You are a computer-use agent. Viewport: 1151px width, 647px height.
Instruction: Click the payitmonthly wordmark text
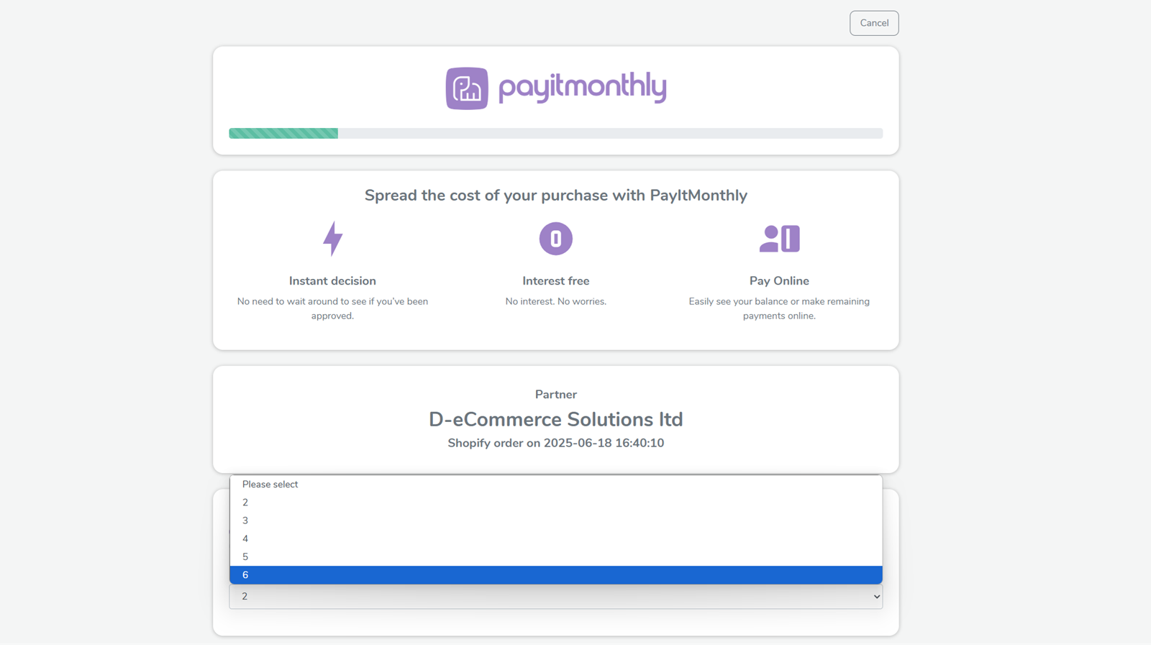coord(582,87)
